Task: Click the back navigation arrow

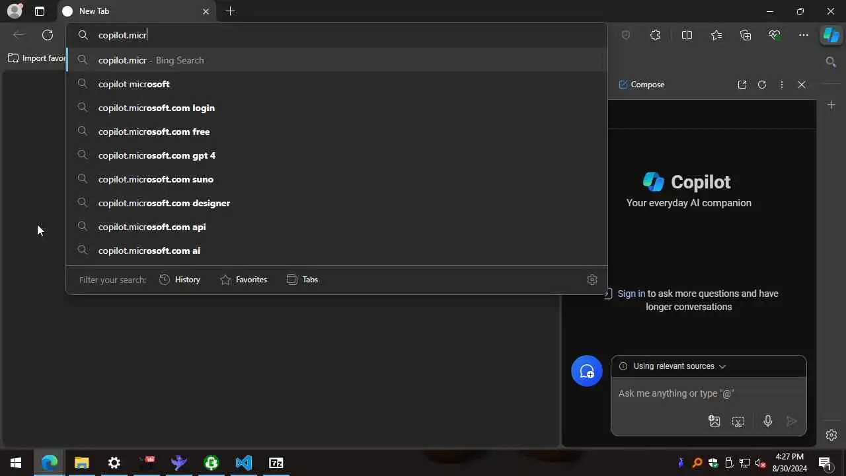Action: (x=19, y=35)
